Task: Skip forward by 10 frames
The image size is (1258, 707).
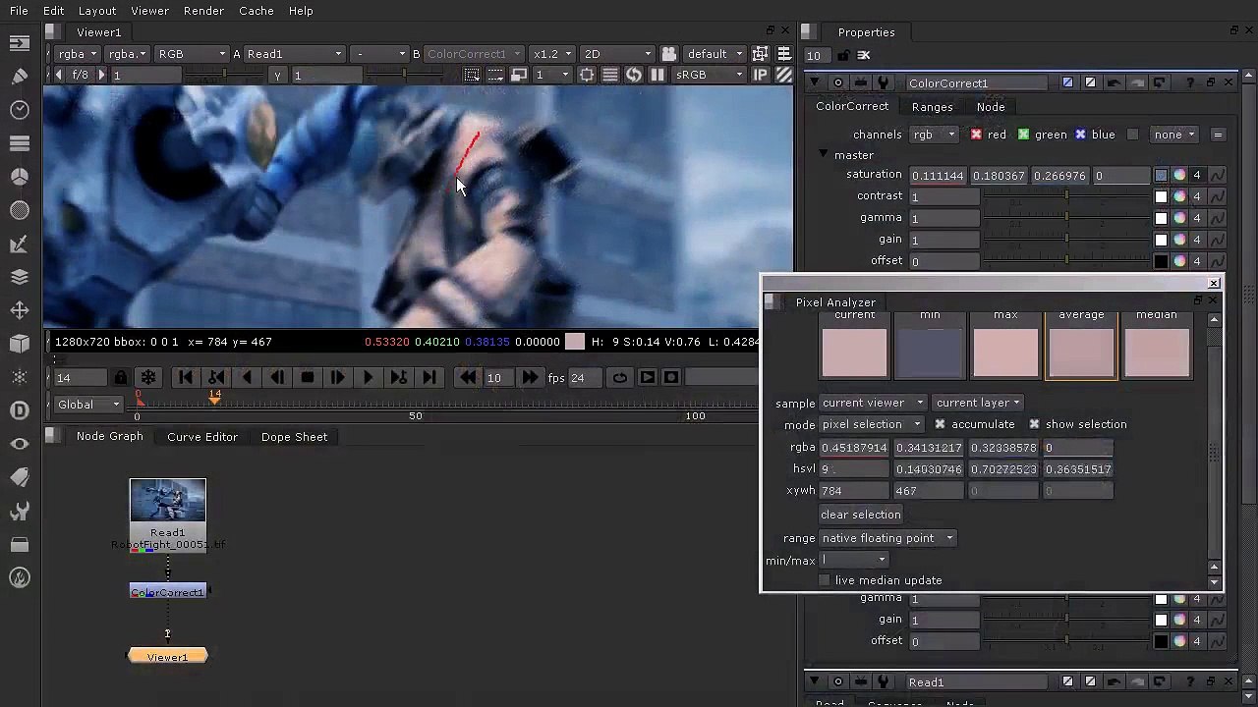Action: [x=529, y=378]
